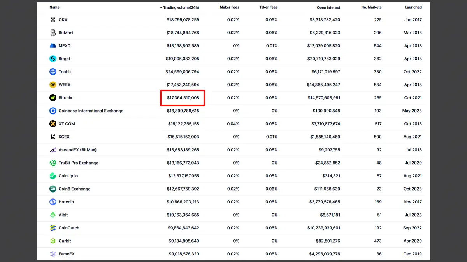Click the MEXC exchange logo icon
The width and height of the screenshot is (467, 262).
pyautogui.click(x=53, y=46)
